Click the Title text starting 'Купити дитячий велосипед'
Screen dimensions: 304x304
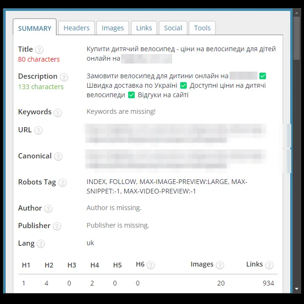(x=181, y=54)
